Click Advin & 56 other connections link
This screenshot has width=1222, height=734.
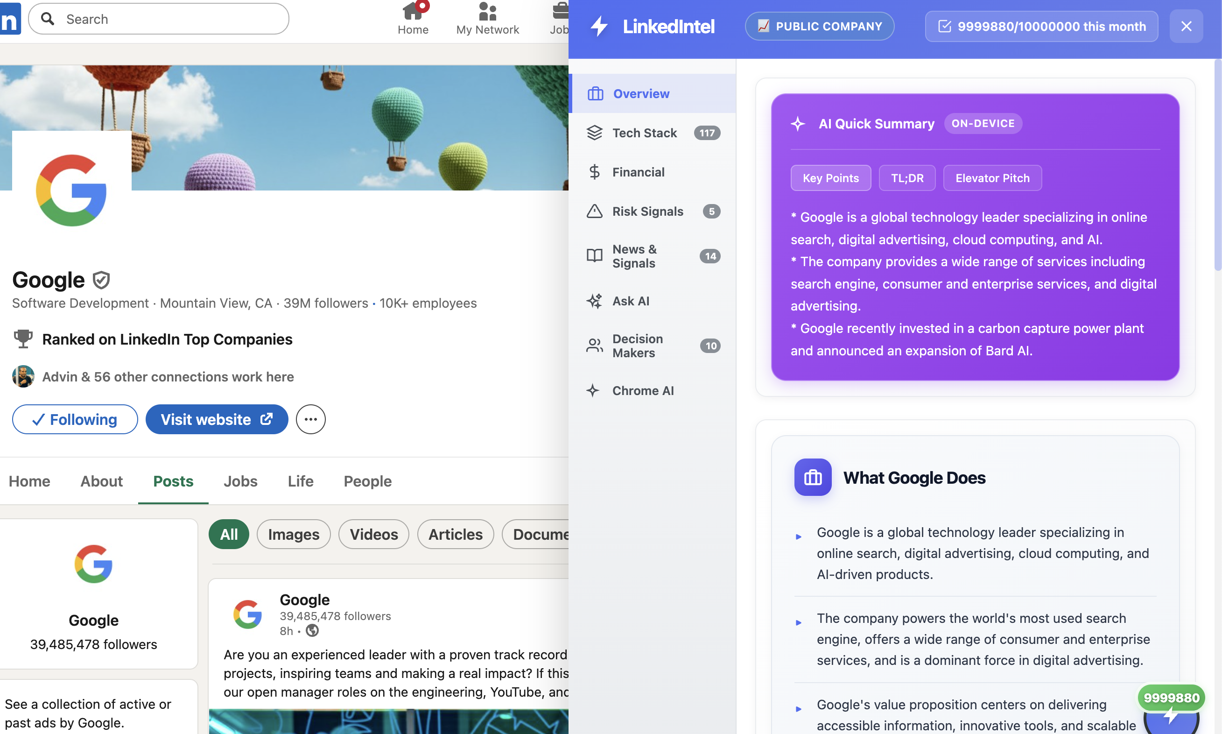(x=168, y=377)
